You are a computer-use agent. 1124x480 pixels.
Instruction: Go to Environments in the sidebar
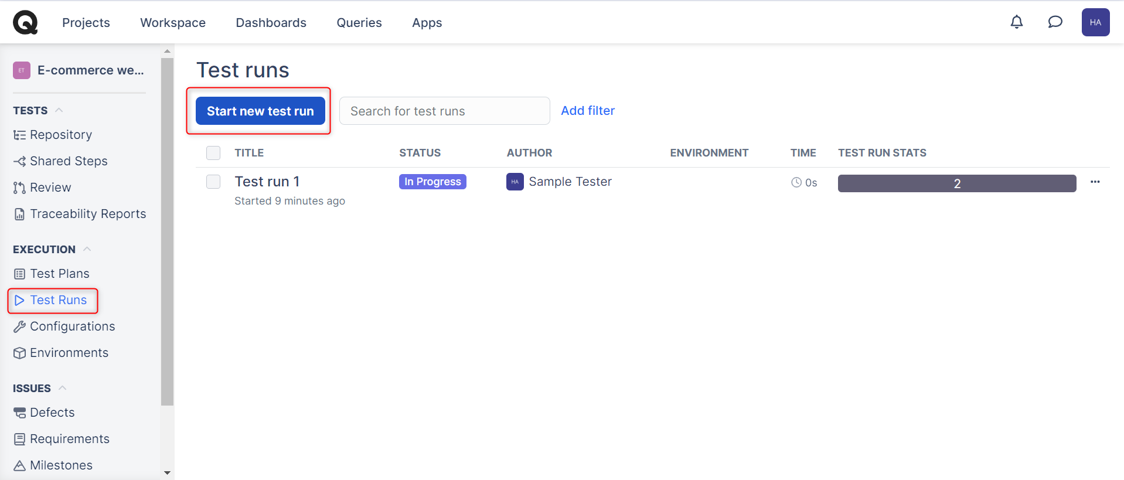click(x=69, y=353)
